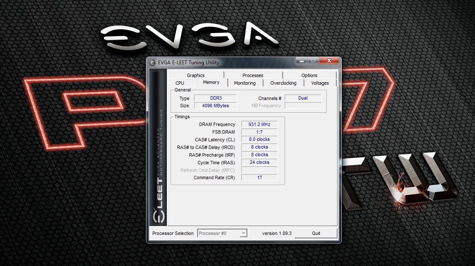
Task: Click the 24 clocks tRAS value
Action: click(259, 163)
